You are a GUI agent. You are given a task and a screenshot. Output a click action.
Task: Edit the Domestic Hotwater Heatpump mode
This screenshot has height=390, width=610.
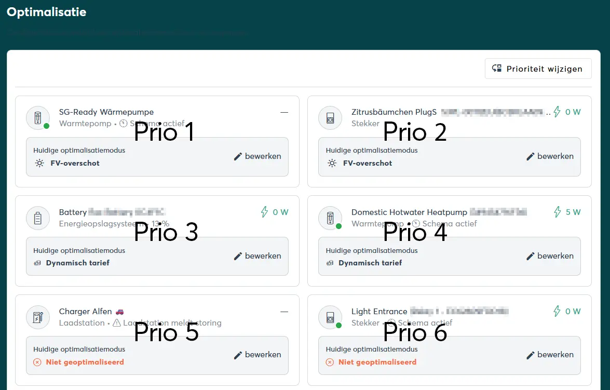[550, 256]
